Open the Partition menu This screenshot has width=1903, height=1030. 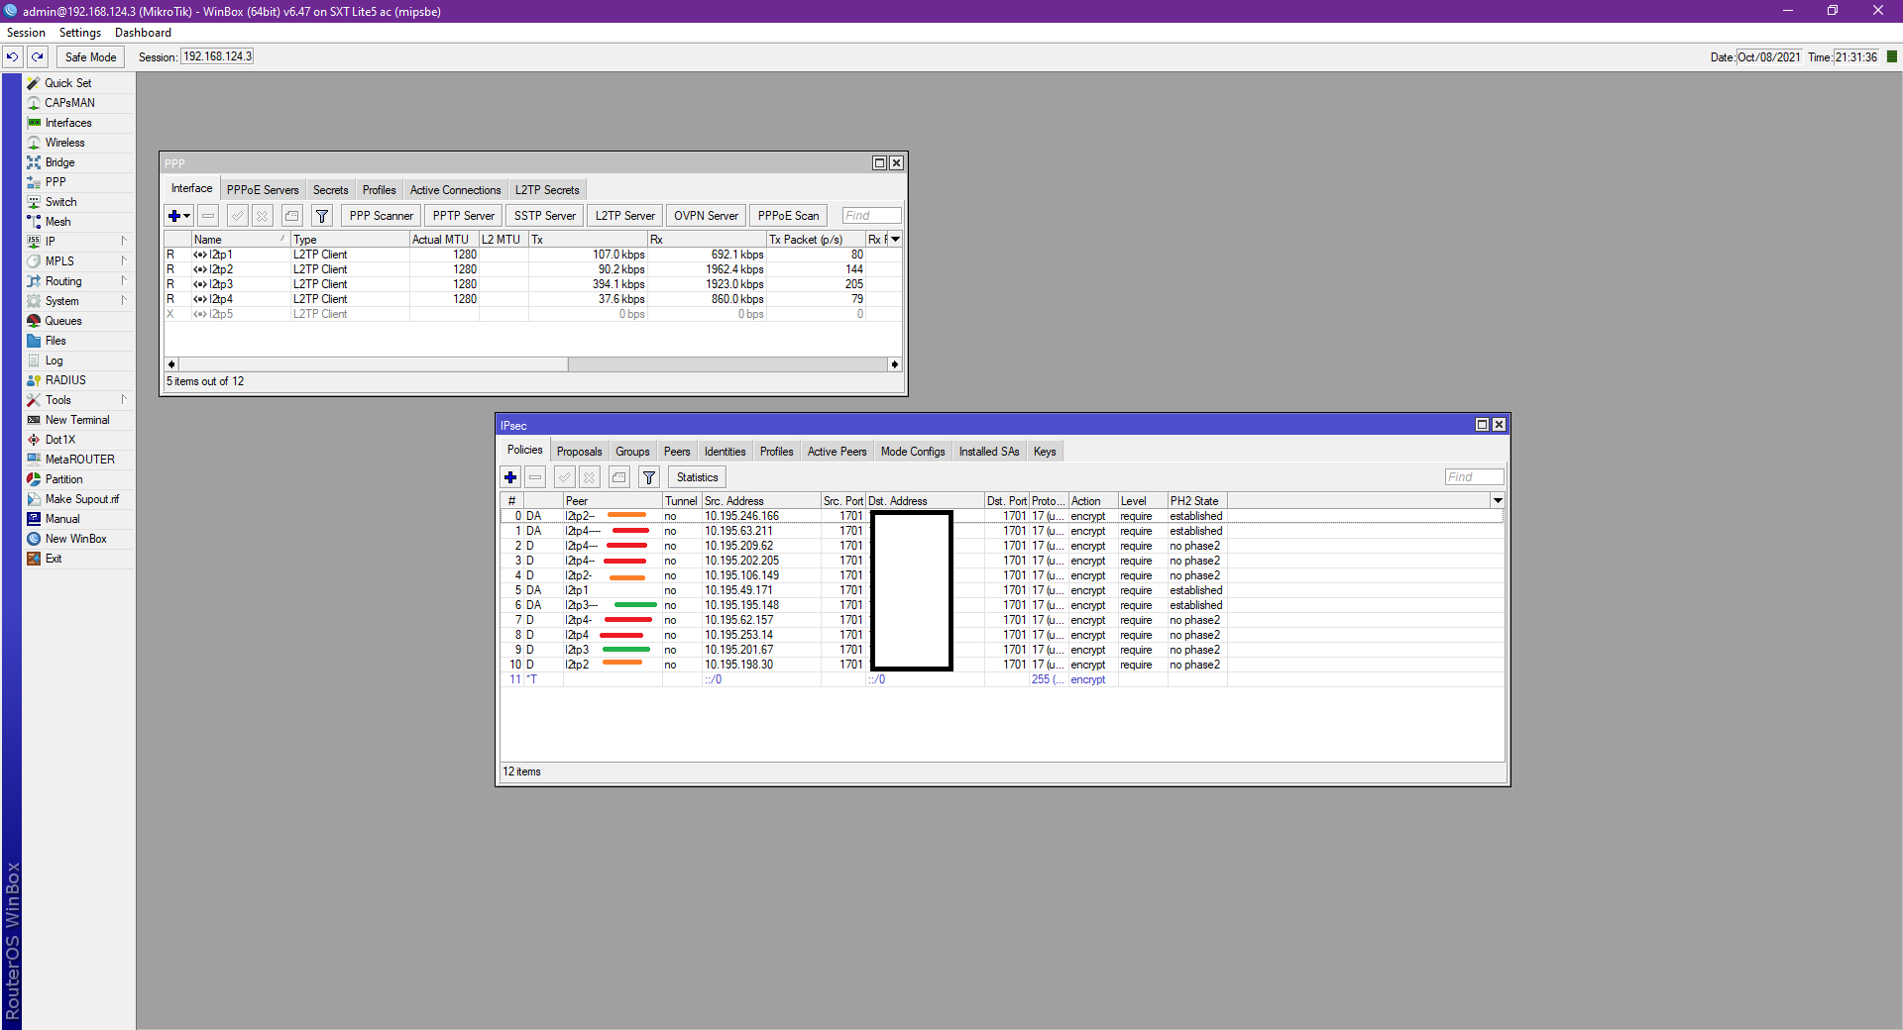pyautogui.click(x=63, y=479)
